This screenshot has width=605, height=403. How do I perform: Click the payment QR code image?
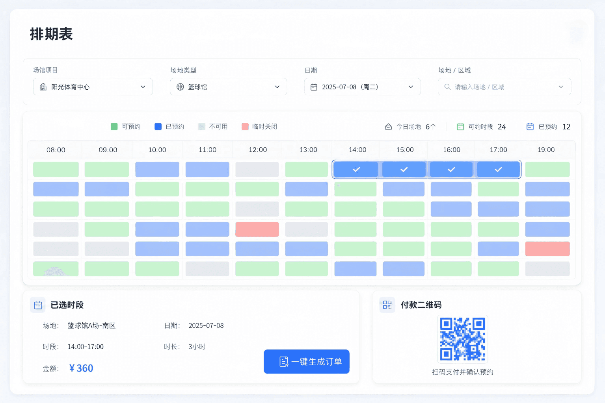click(x=463, y=339)
